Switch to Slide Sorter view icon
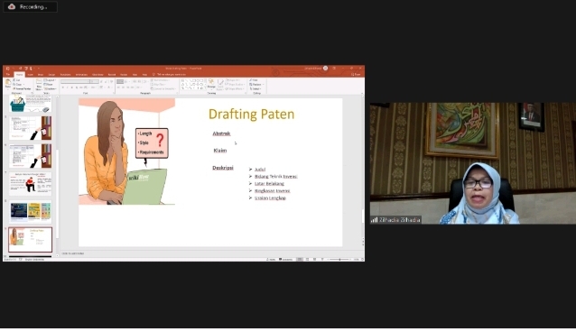Viewport: 576px width, 331px height. pos(308,260)
